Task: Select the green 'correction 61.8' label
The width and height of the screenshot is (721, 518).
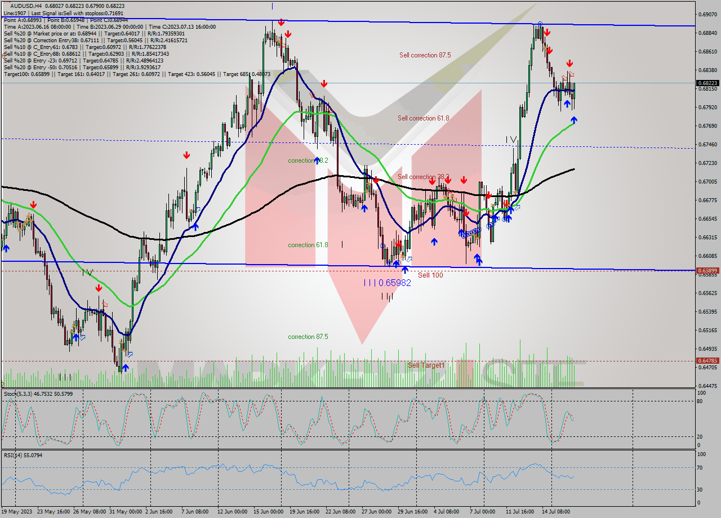Action: click(x=308, y=245)
